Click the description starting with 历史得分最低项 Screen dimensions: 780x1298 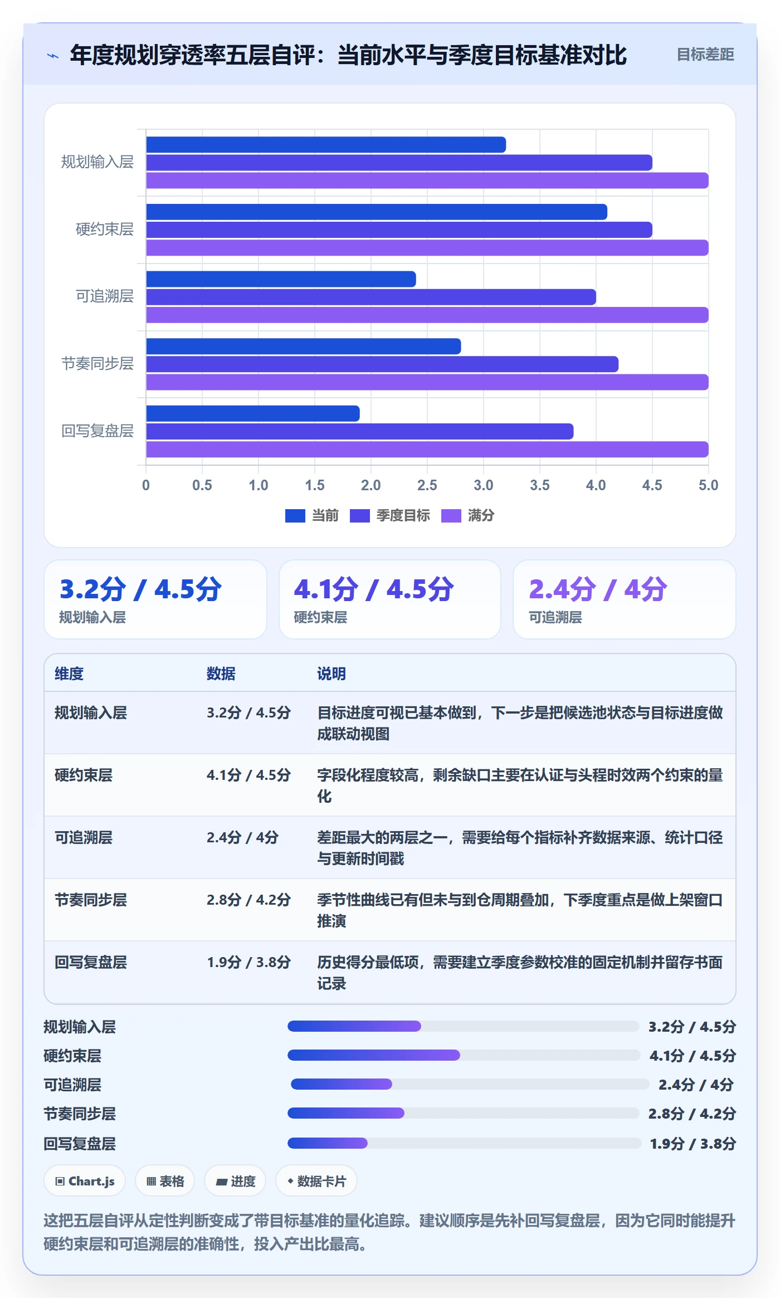tap(520, 973)
